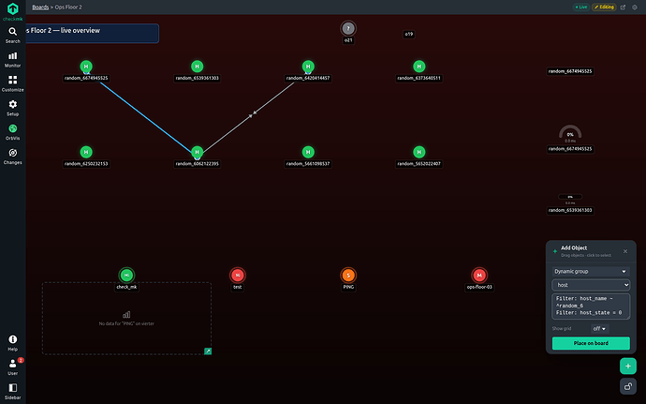Image resolution: width=646 pixels, height=404 pixels.
Task: Click the 0% bar for random_6539361303
Action: point(570,197)
